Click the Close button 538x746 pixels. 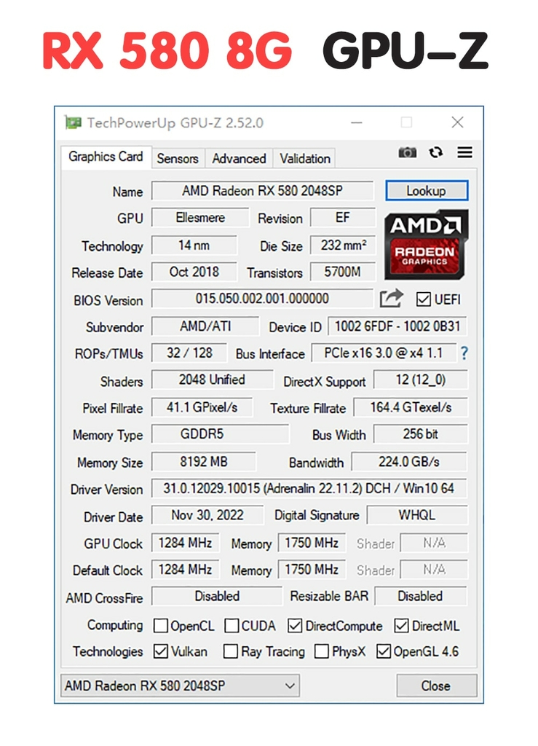tap(436, 686)
